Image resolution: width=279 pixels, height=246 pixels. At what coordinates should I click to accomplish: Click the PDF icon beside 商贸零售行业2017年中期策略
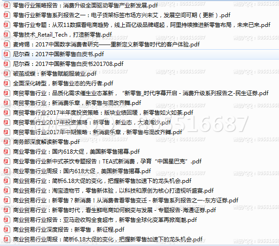(7, 132)
